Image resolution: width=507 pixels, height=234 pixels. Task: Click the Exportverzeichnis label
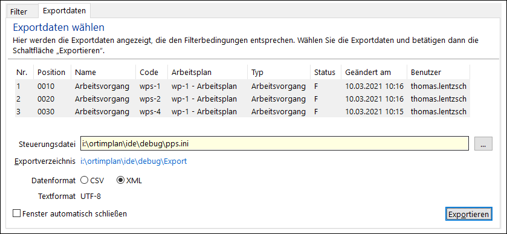tap(45, 161)
